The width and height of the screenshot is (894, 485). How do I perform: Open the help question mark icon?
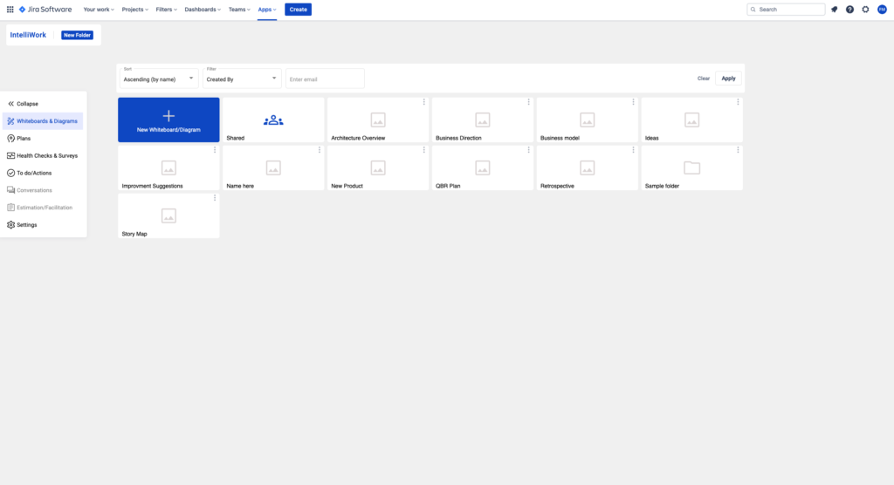pos(849,10)
